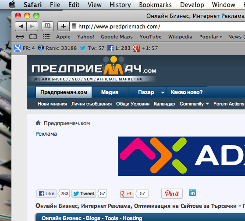Open the Календар link
The height and width of the screenshot is (221, 245).
[164, 104]
